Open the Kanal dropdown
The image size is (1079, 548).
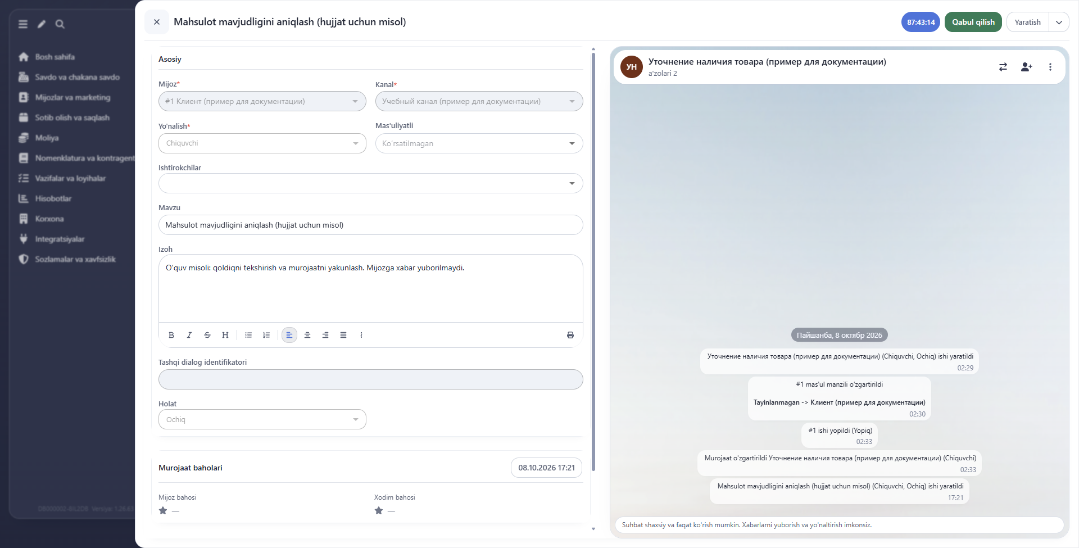coord(479,101)
